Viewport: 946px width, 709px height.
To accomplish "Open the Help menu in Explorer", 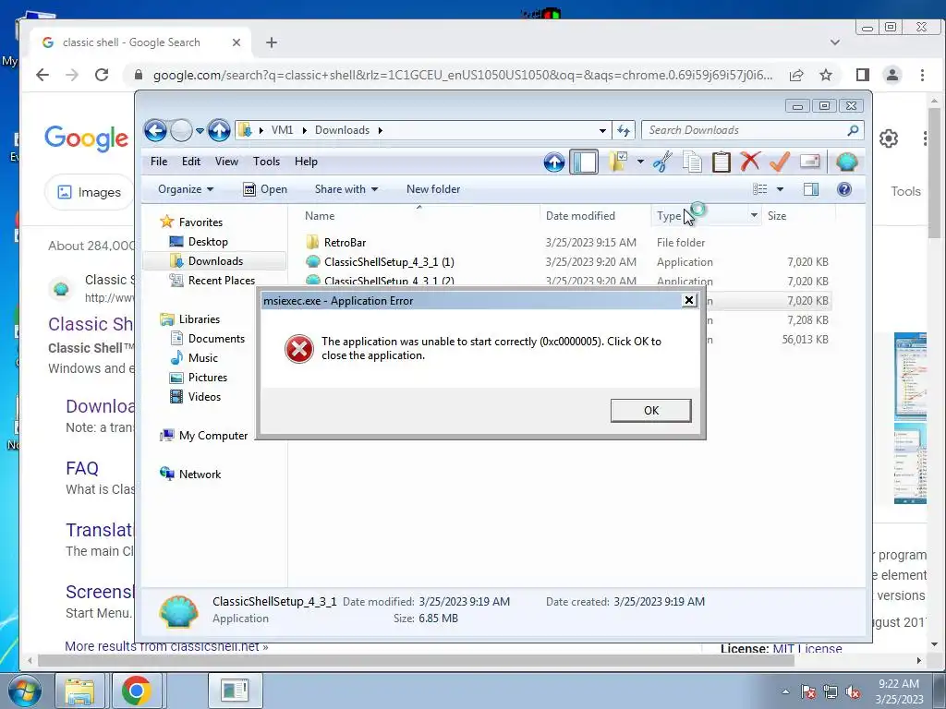I will click(306, 162).
